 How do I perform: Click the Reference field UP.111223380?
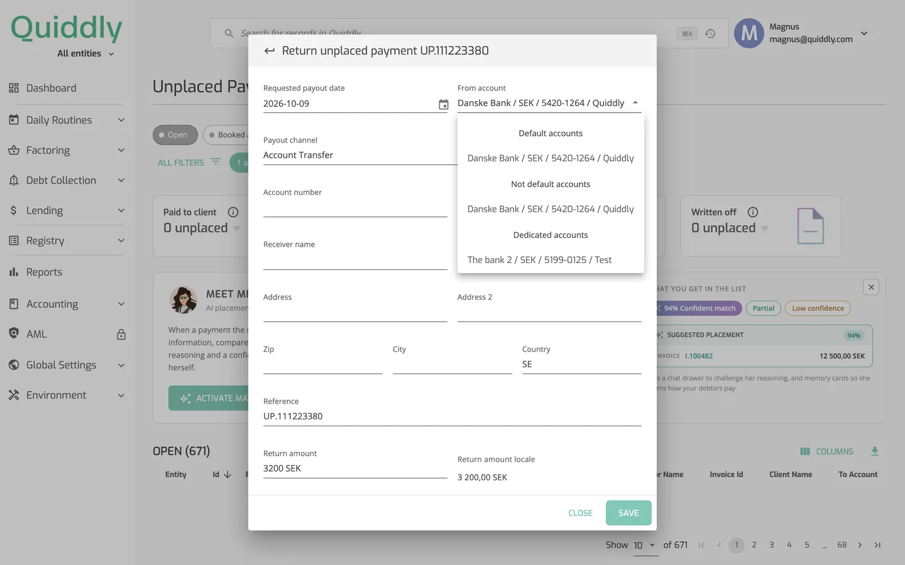[x=452, y=416]
